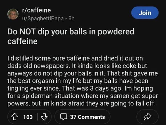This screenshot has height=125, width=166.
Task: Click the 8h post timestamp
Action: tap(71, 18)
